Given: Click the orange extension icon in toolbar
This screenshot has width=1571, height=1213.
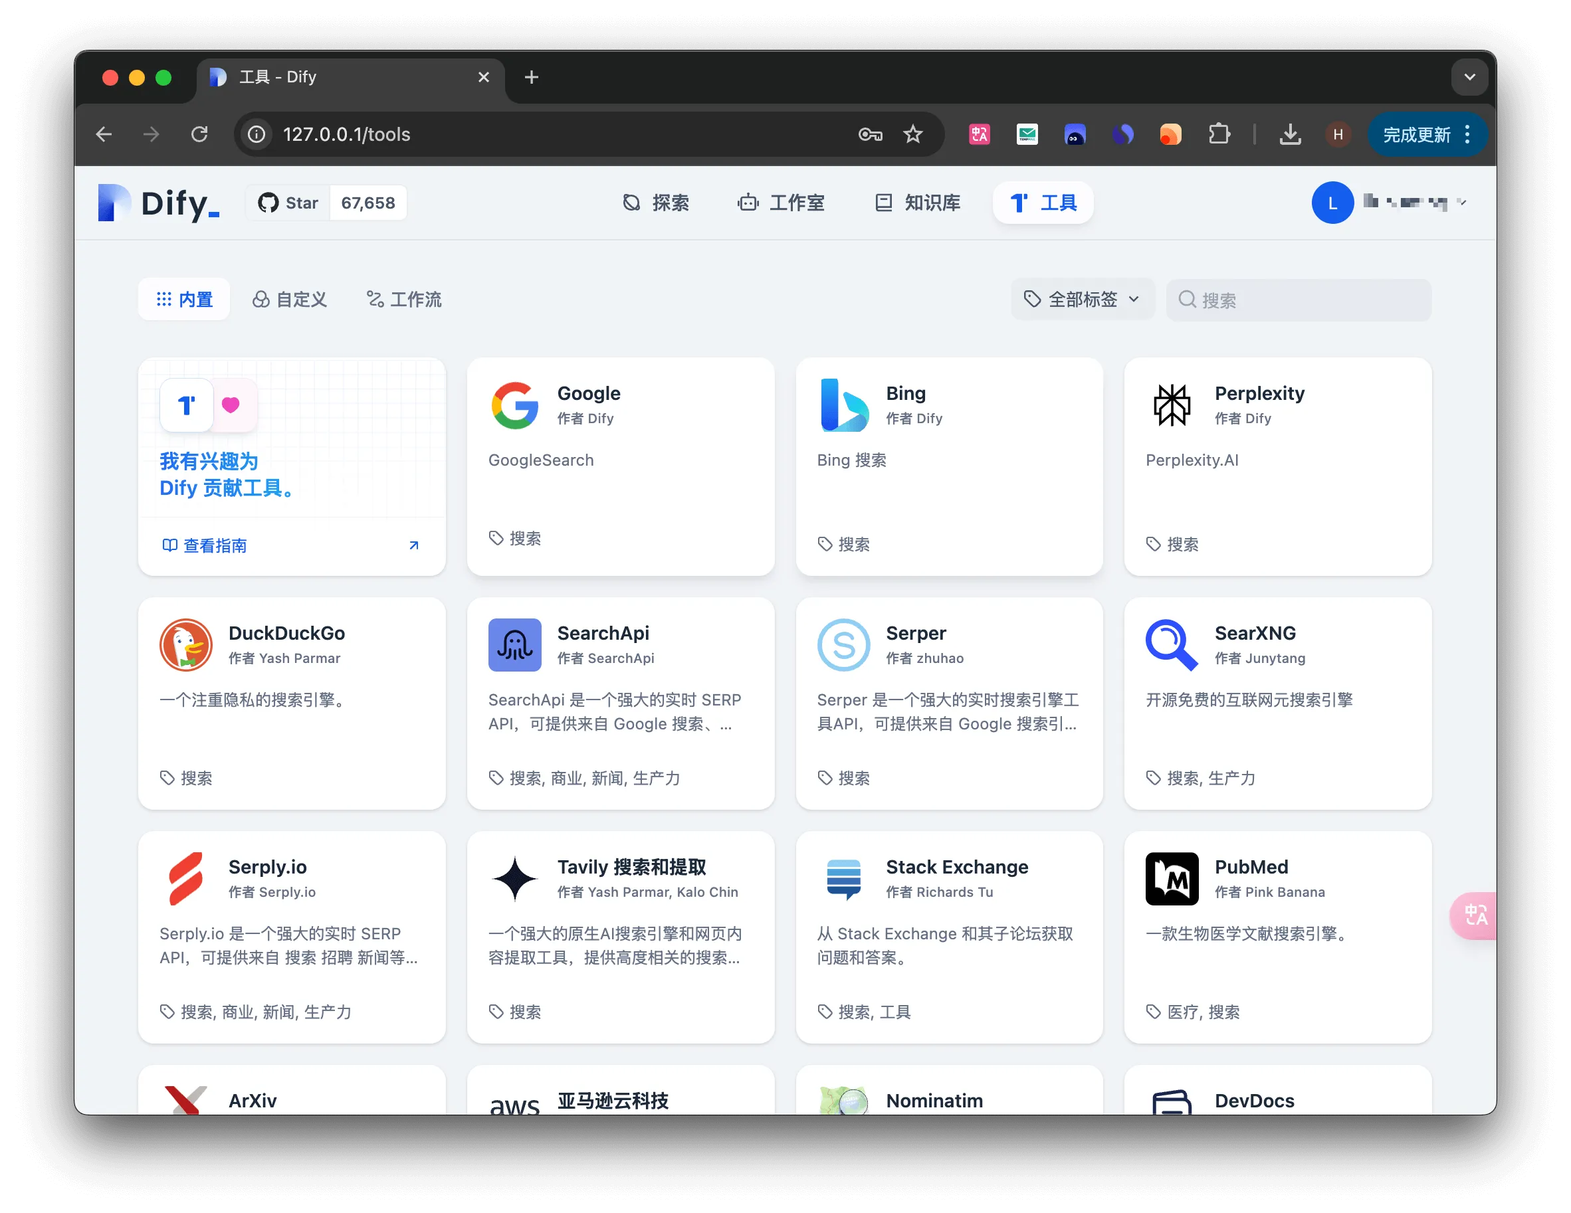Looking at the screenshot, I should (x=1170, y=134).
